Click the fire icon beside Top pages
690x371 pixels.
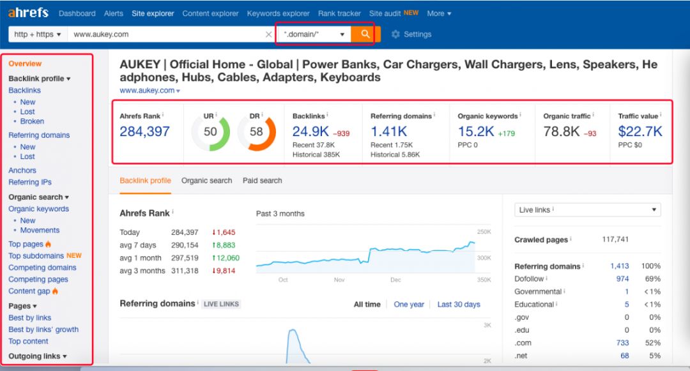pyautogui.click(x=48, y=244)
